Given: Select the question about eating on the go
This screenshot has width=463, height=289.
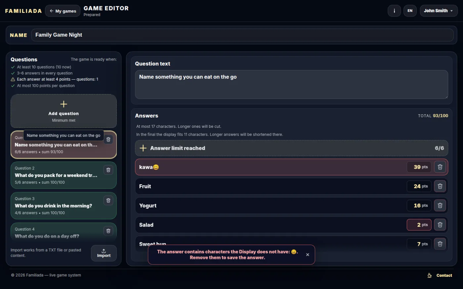Looking at the screenshot, I should click(x=63, y=145).
